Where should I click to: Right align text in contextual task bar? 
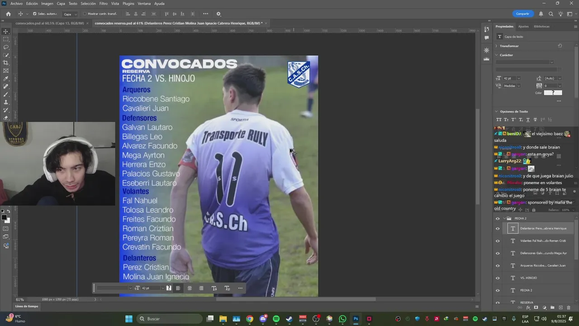click(201, 288)
